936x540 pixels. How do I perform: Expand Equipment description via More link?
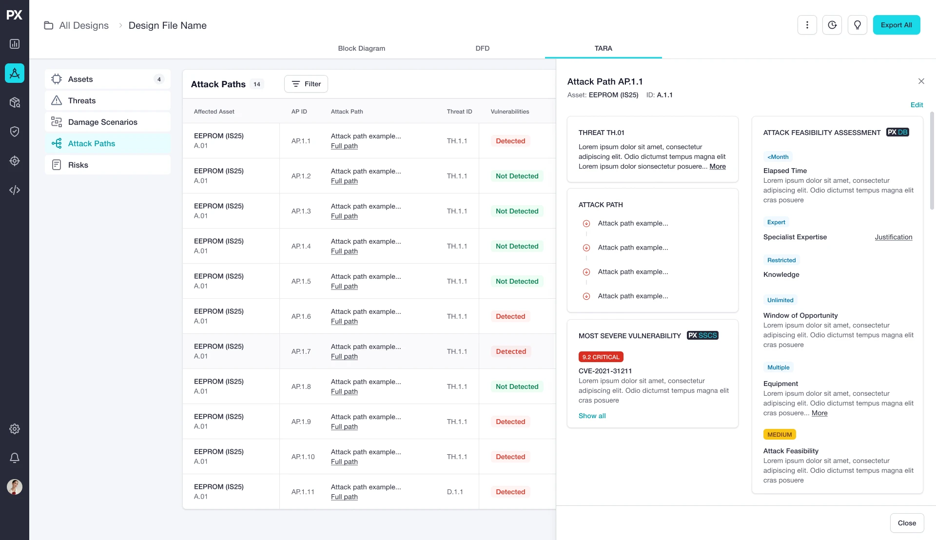(819, 413)
